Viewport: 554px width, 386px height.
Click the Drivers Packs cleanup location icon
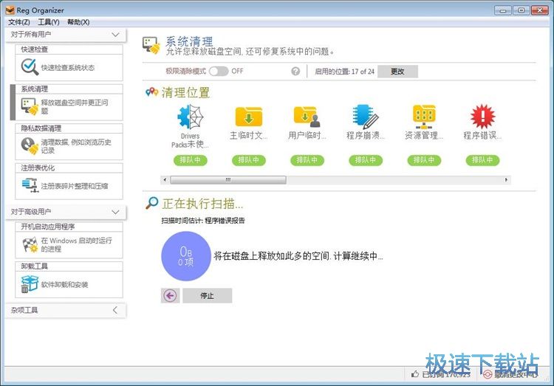coord(191,117)
